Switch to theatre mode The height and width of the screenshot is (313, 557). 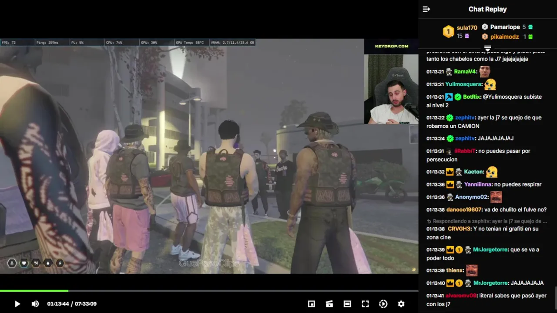347,304
